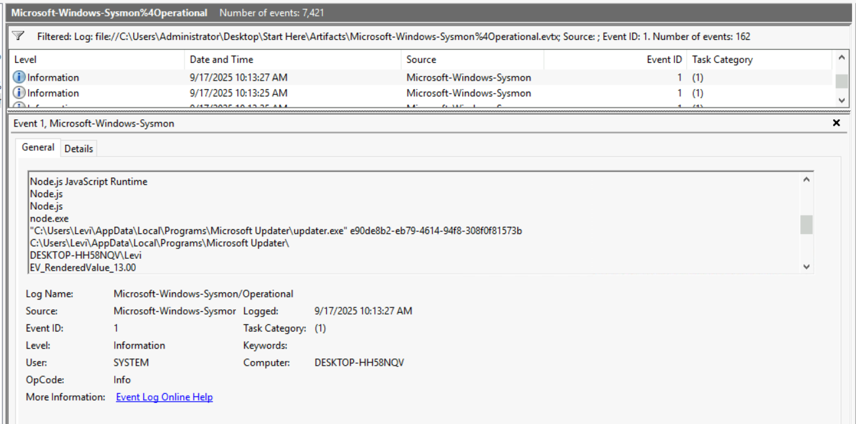Sort events by Source column

[x=473, y=60]
